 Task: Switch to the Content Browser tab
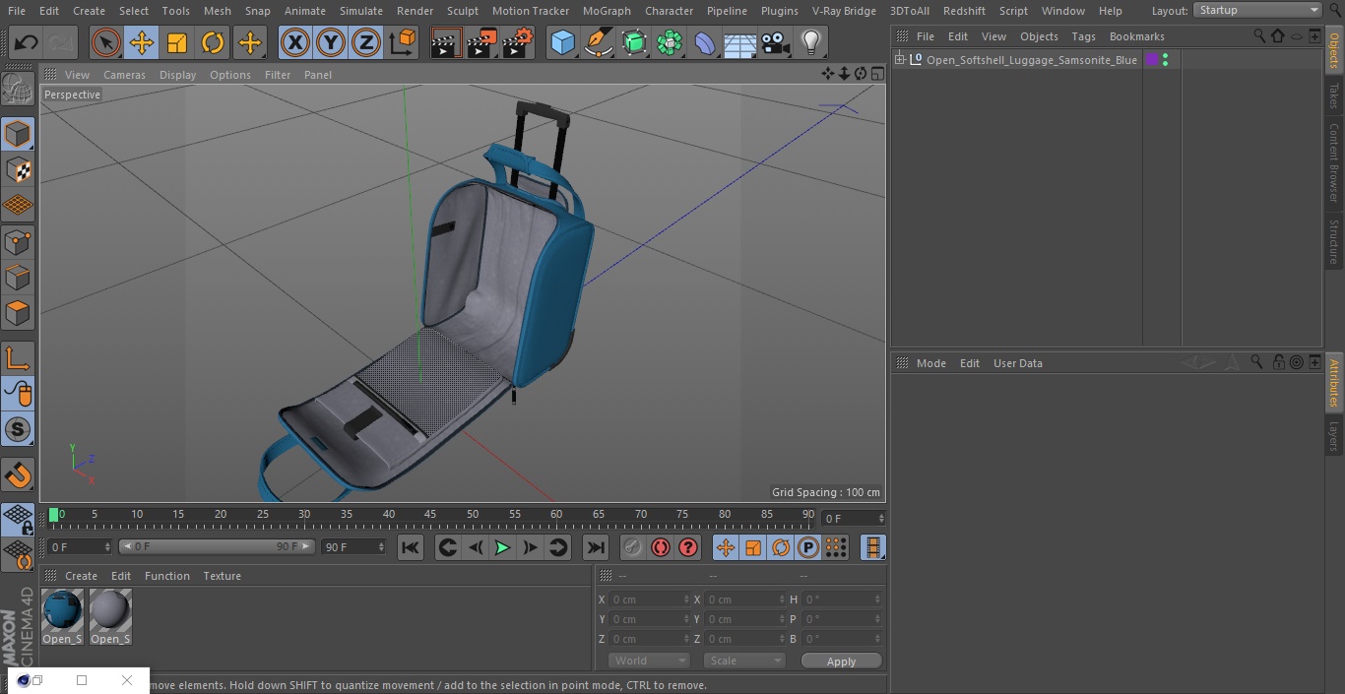(x=1334, y=161)
